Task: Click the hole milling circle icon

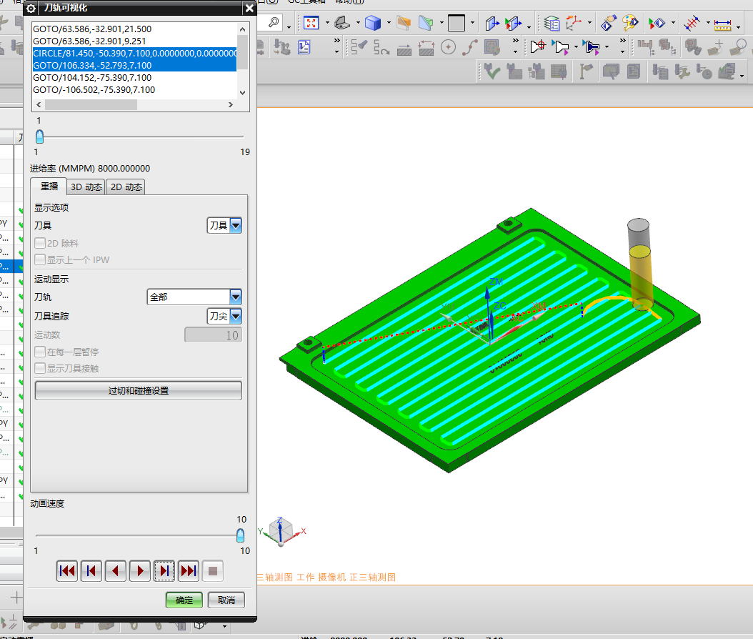Action: pyautogui.click(x=448, y=47)
